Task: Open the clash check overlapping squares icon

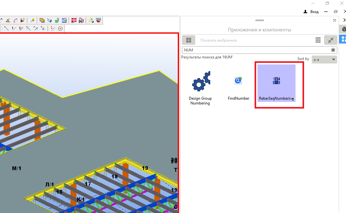Action: point(42,20)
